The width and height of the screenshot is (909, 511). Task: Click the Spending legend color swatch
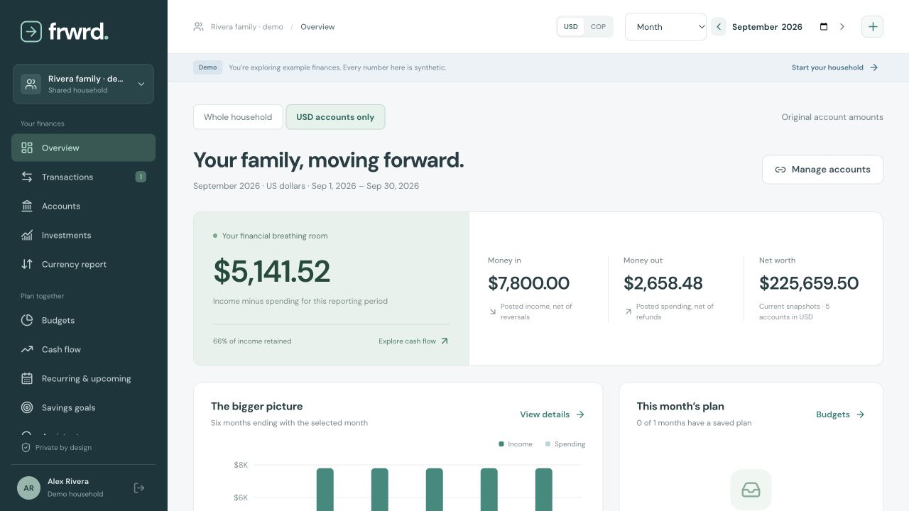pos(548,444)
